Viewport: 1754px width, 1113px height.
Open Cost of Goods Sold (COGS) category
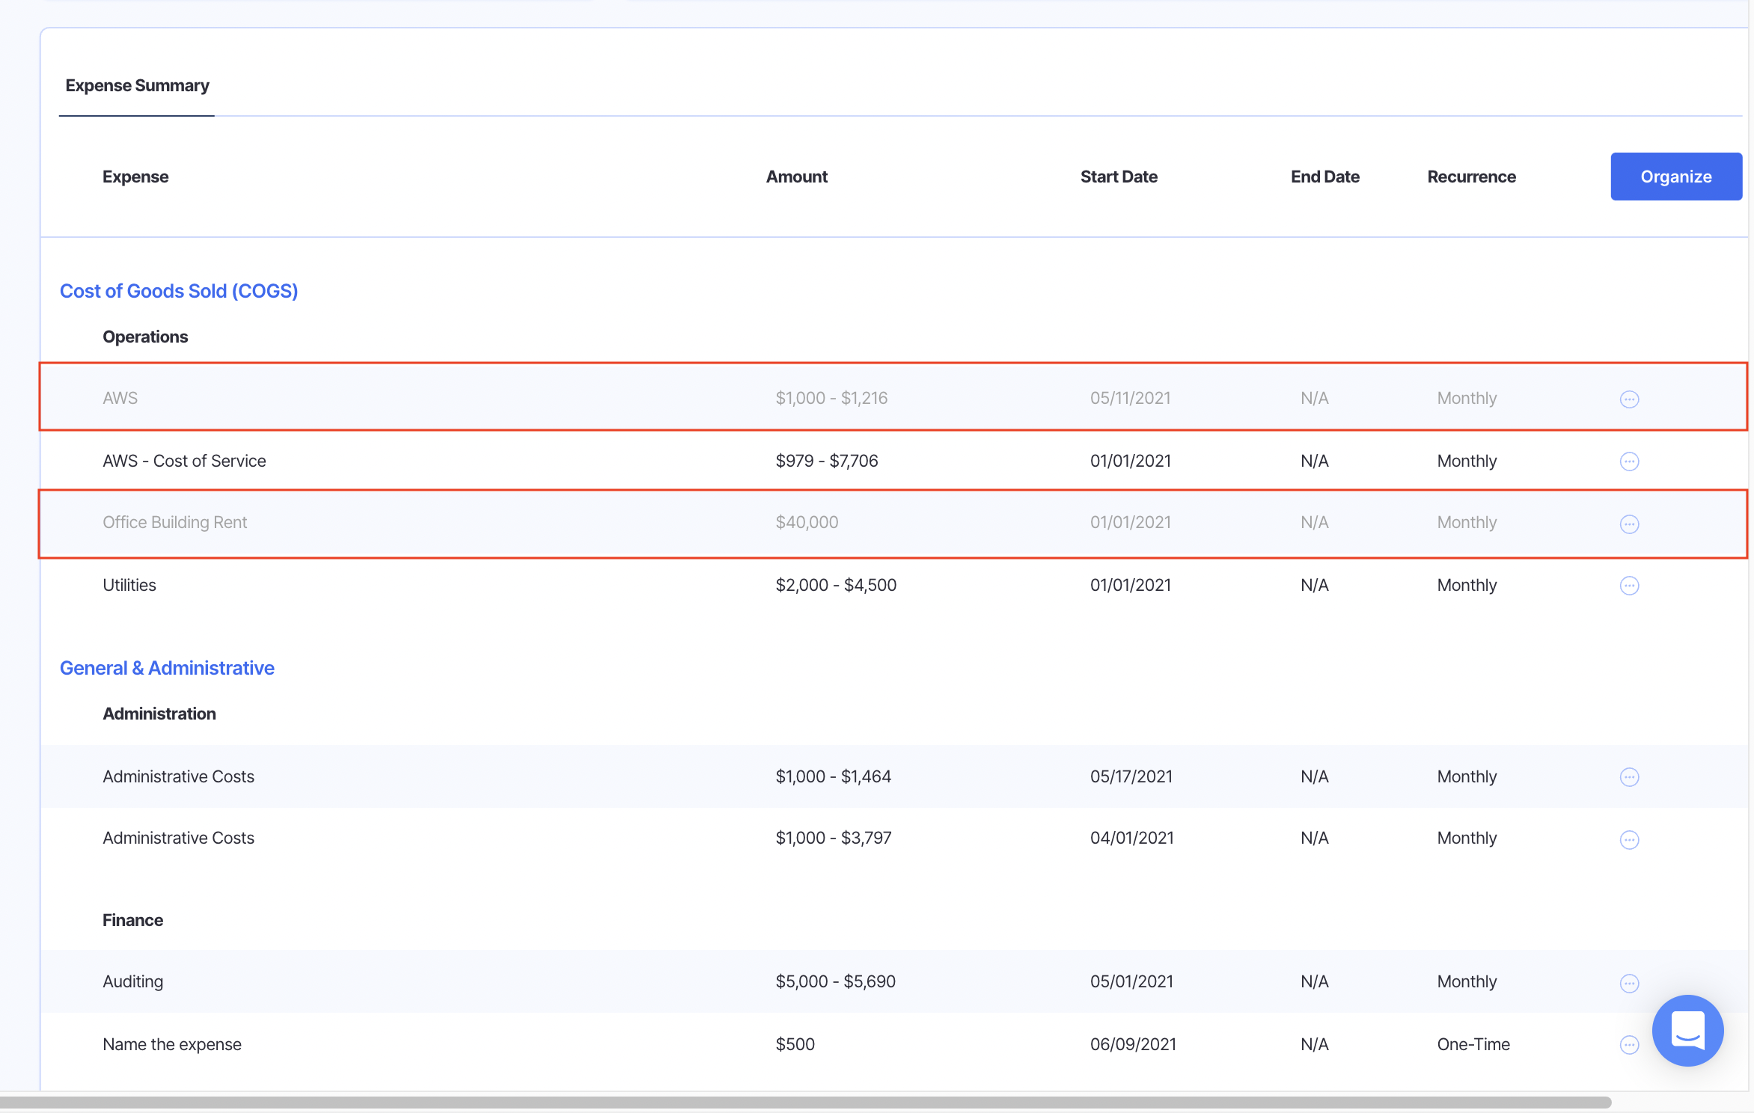[179, 291]
